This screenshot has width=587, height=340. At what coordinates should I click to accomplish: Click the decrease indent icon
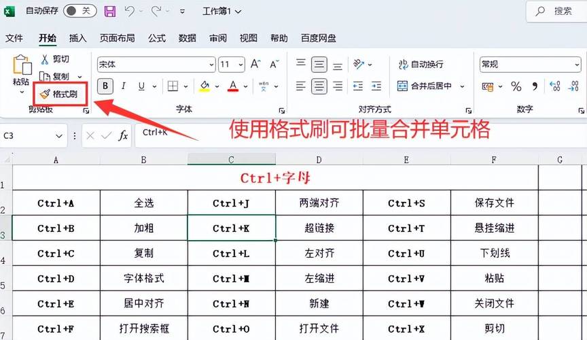click(358, 86)
